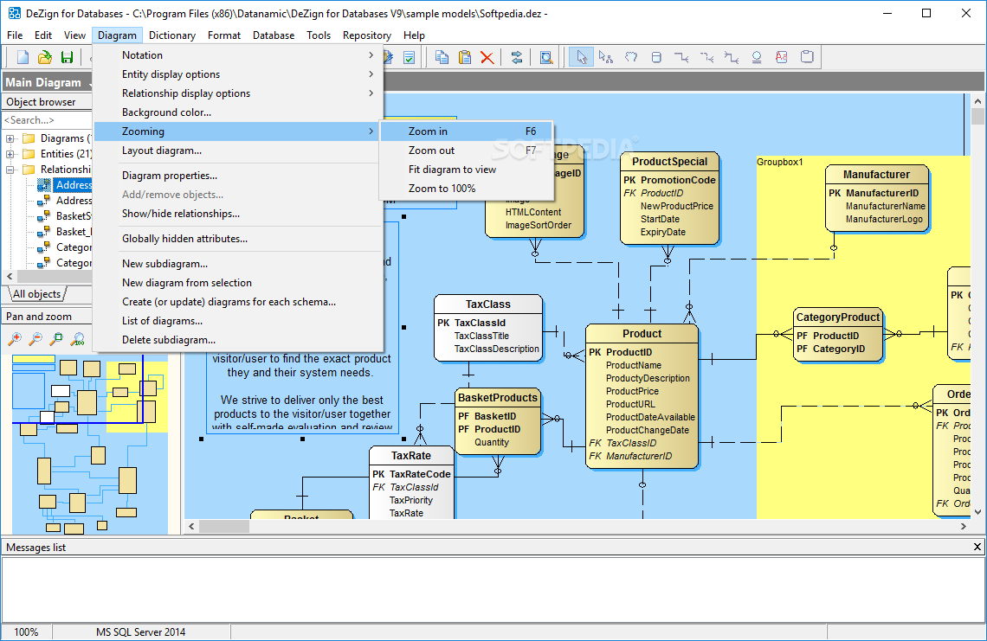This screenshot has width=987, height=641.
Task: Select the highlighted Address relationship row
Action: coord(73,185)
